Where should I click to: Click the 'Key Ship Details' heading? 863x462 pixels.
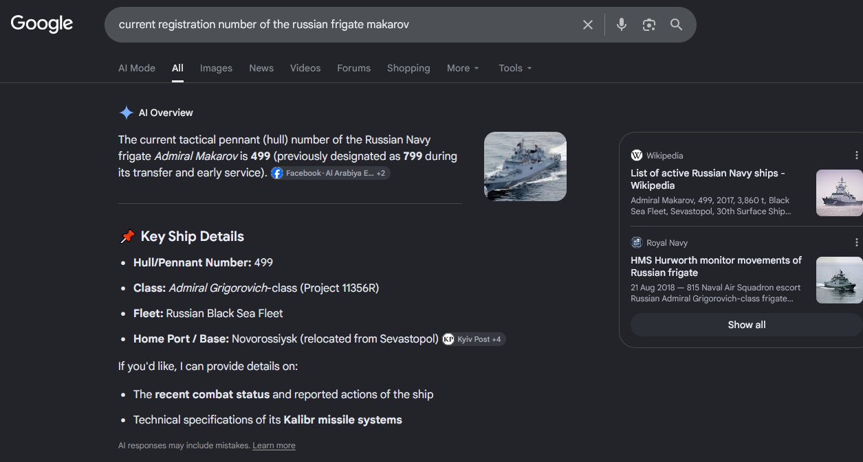(x=193, y=236)
